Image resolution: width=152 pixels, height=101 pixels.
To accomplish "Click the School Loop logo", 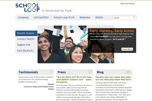I will pos(28,8).
